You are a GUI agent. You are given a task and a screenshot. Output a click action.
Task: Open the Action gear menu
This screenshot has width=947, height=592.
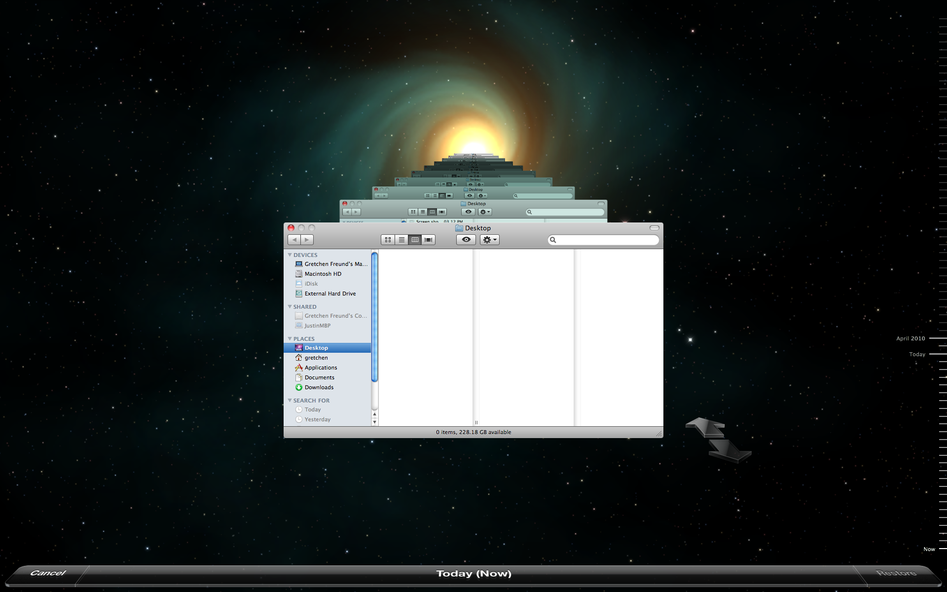coord(489,240)
